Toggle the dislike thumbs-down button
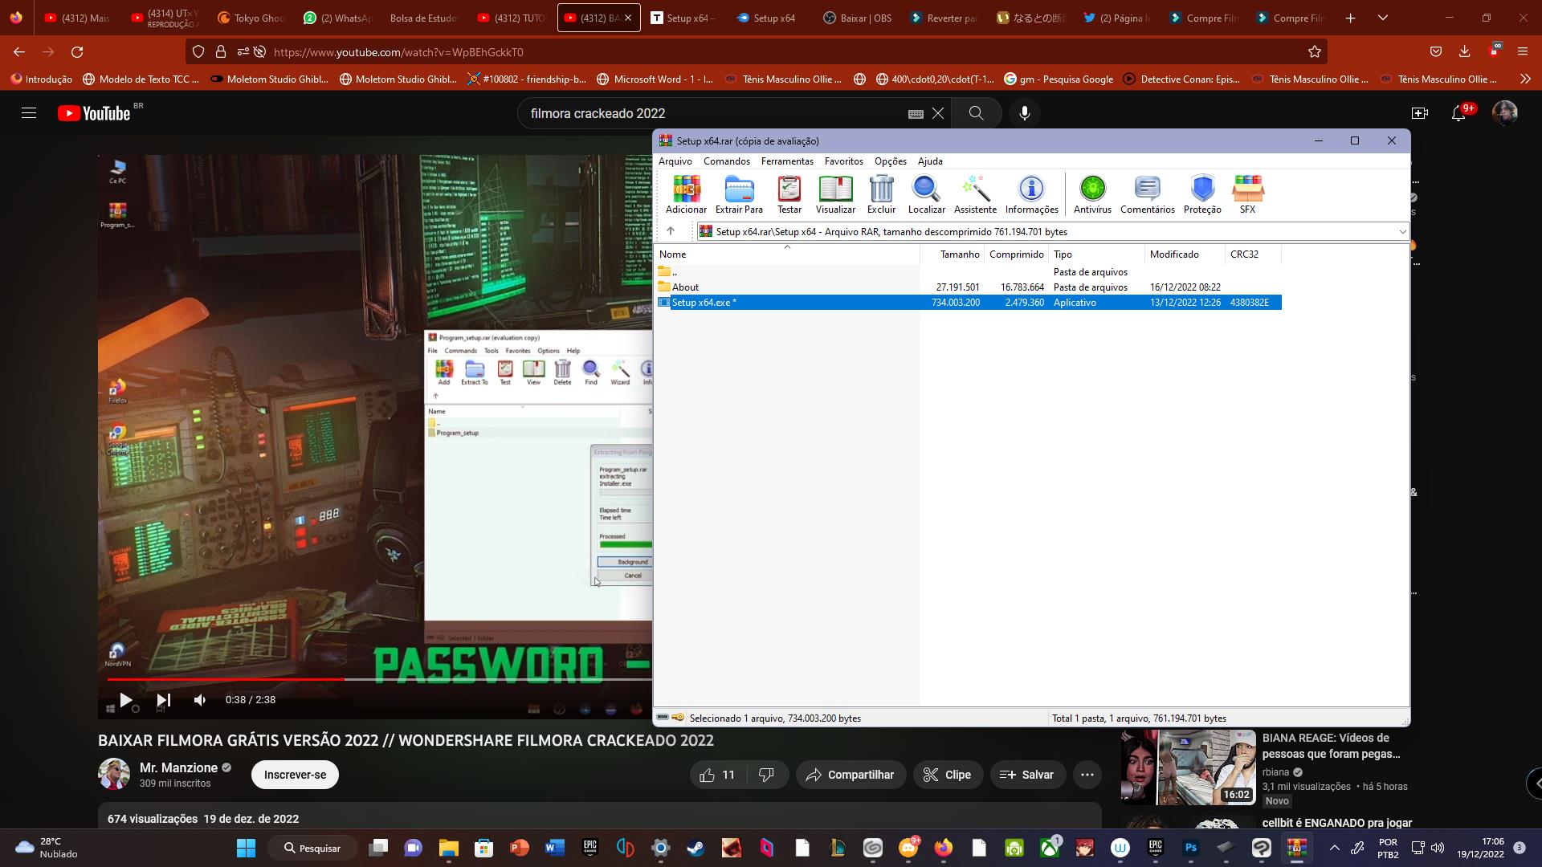1542x867 pixels. point(766,775)
